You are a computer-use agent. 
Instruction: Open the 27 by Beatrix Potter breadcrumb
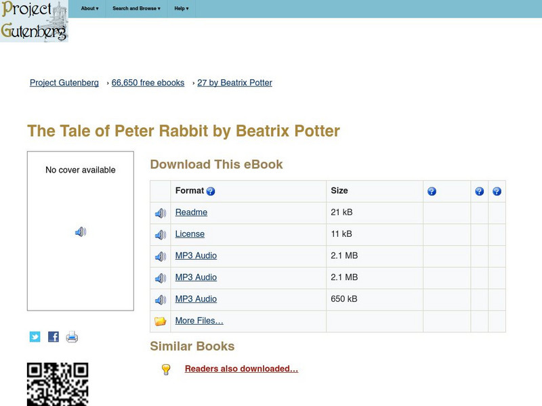(x=234, y=83)
